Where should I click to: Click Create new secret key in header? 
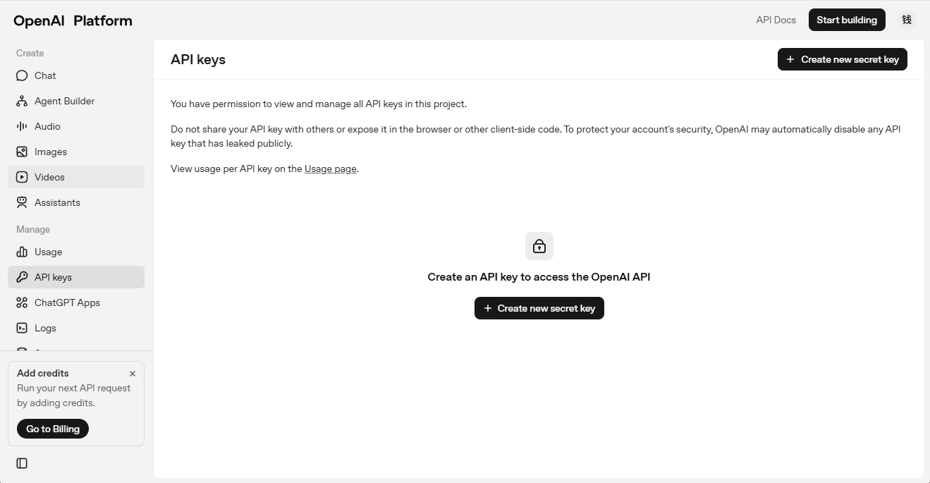pyautogui.click(x=842, y=59)
